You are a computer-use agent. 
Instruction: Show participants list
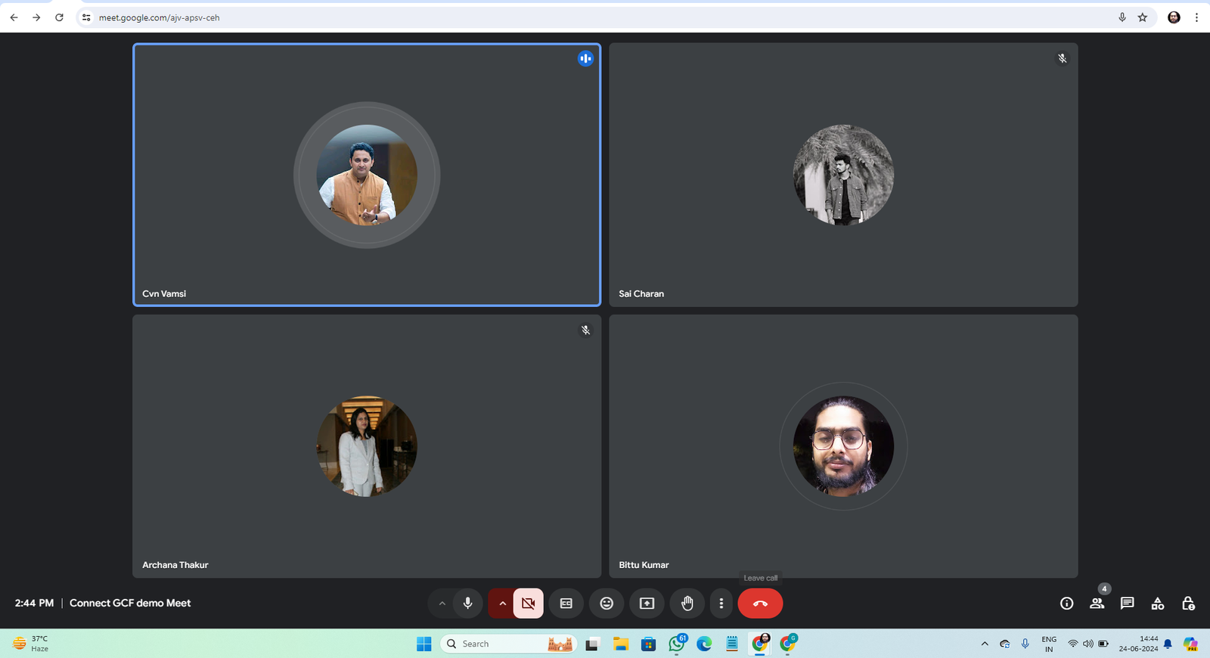[1097, 604]
